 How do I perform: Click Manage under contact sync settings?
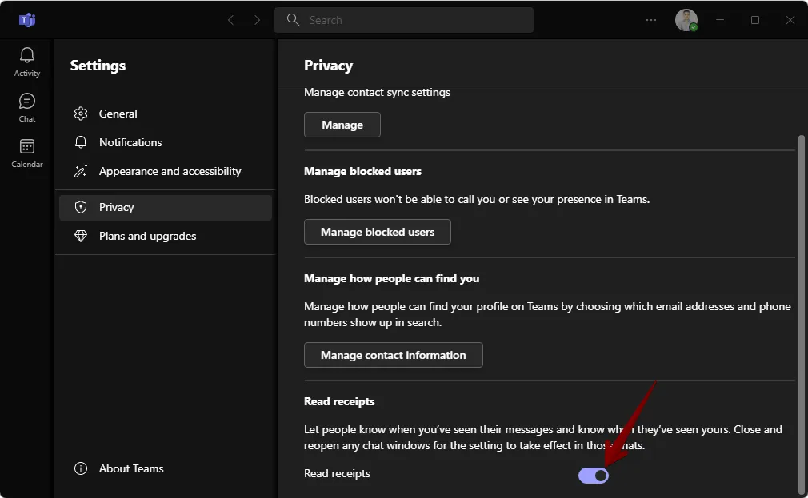(342, 125)
